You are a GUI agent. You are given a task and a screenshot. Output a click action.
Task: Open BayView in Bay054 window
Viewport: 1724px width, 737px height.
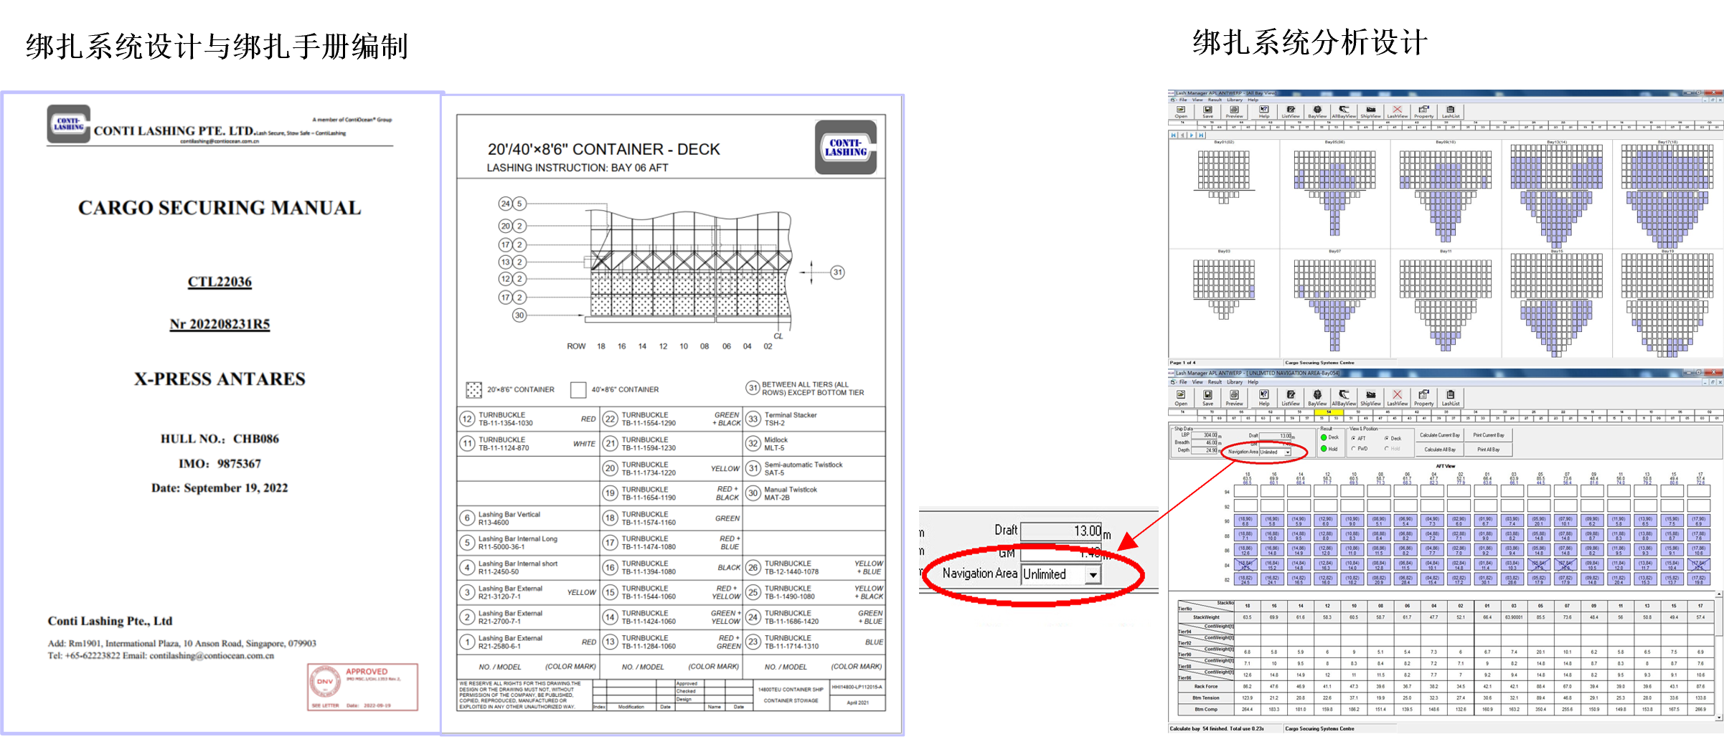point(1317,398)
